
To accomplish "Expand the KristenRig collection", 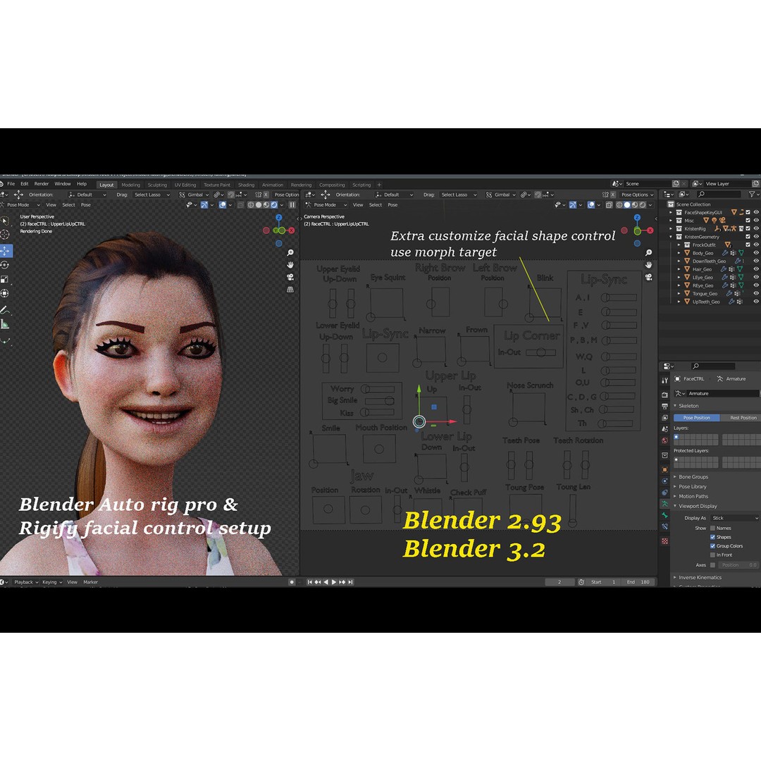I will pyautogui.click(x=672, y=228).
